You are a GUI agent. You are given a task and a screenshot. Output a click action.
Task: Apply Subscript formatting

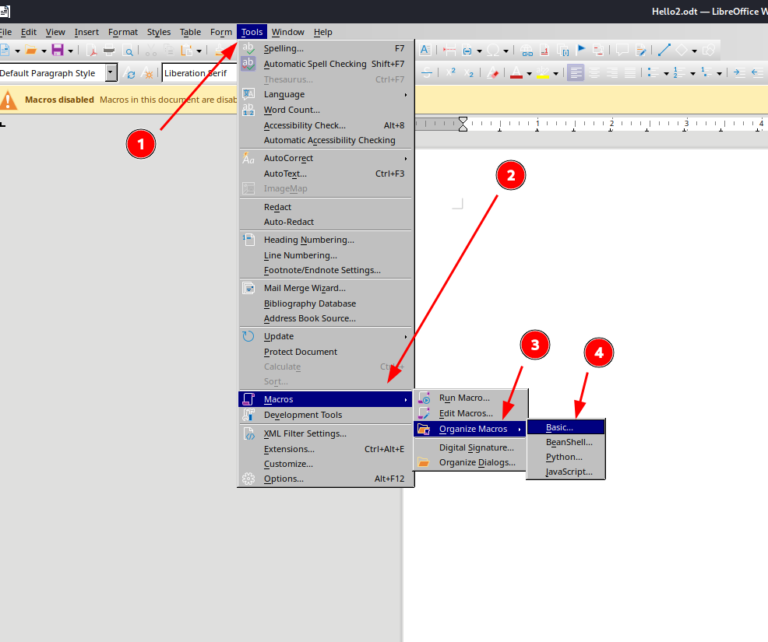click(469, 73)
